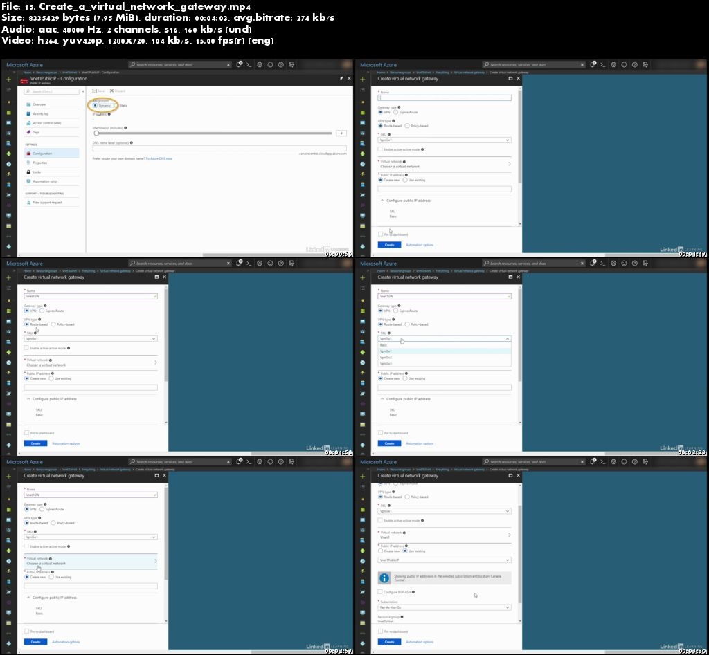Click the blue info icon in the Canada Central notice
The image size is (709, 655).
384,578
